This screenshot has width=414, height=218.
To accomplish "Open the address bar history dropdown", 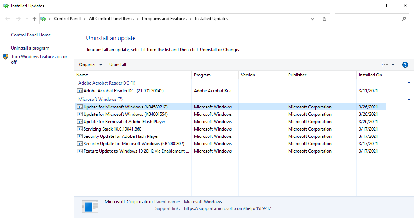I will tap(312, 19).
